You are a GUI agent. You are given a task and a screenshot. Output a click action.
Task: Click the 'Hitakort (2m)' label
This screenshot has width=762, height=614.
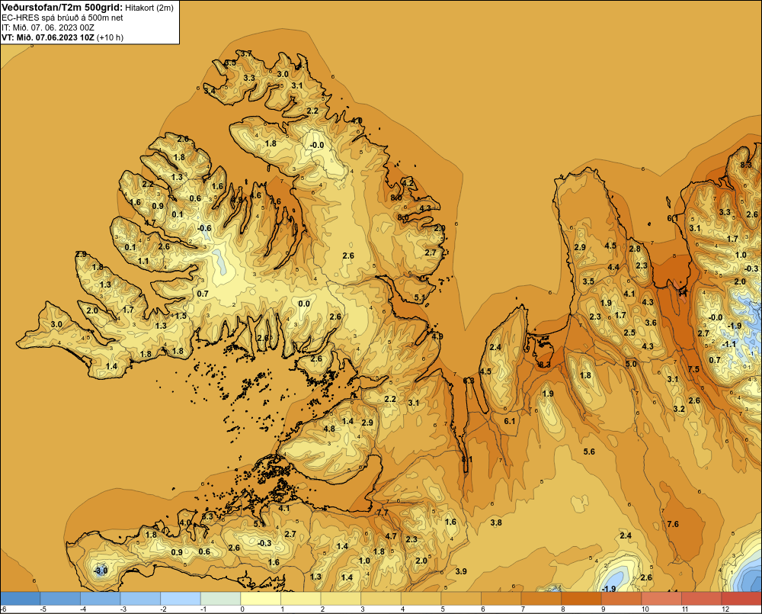[149, 8]
